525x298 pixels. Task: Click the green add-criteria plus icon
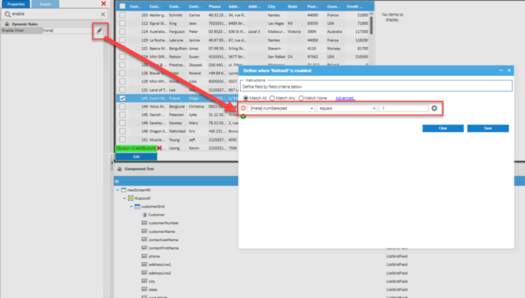coord(244,116)
